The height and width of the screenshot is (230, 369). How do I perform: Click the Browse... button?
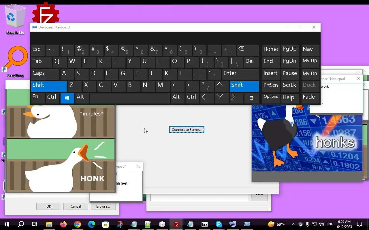pyautogui.click(x=103, y=206)
